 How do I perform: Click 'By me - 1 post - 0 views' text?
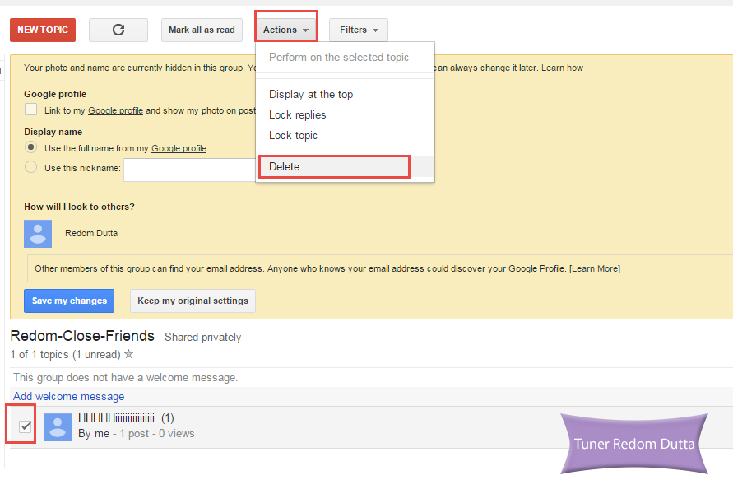point(136,434)
